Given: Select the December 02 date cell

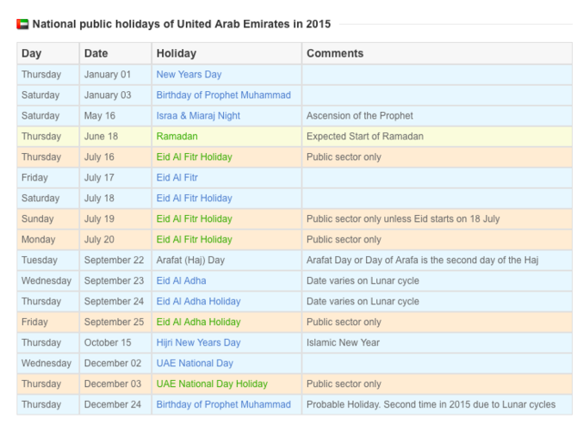Looking at the screenshot, I should (115, 363).
